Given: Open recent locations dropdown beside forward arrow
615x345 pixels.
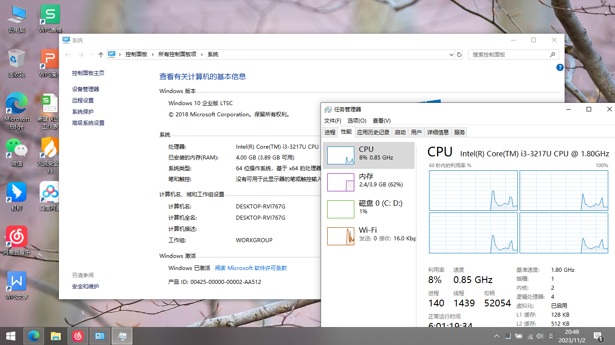Looking at the screenshot, I should (x=91, y=55).
